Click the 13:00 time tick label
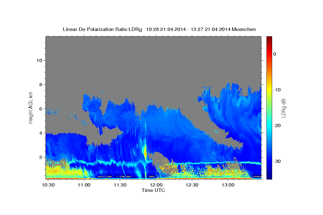This screenshot has width=323, height=215. 228,185
